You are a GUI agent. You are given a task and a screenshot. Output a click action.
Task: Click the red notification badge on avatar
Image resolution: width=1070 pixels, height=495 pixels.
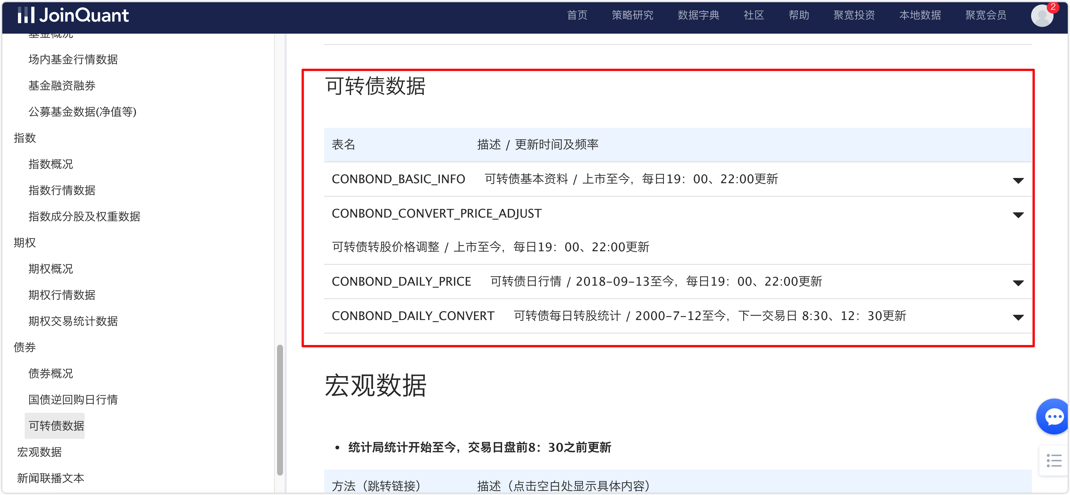tap(1052, 7)
